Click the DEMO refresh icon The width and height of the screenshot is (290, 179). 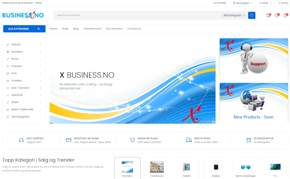[x=8, y=102]
